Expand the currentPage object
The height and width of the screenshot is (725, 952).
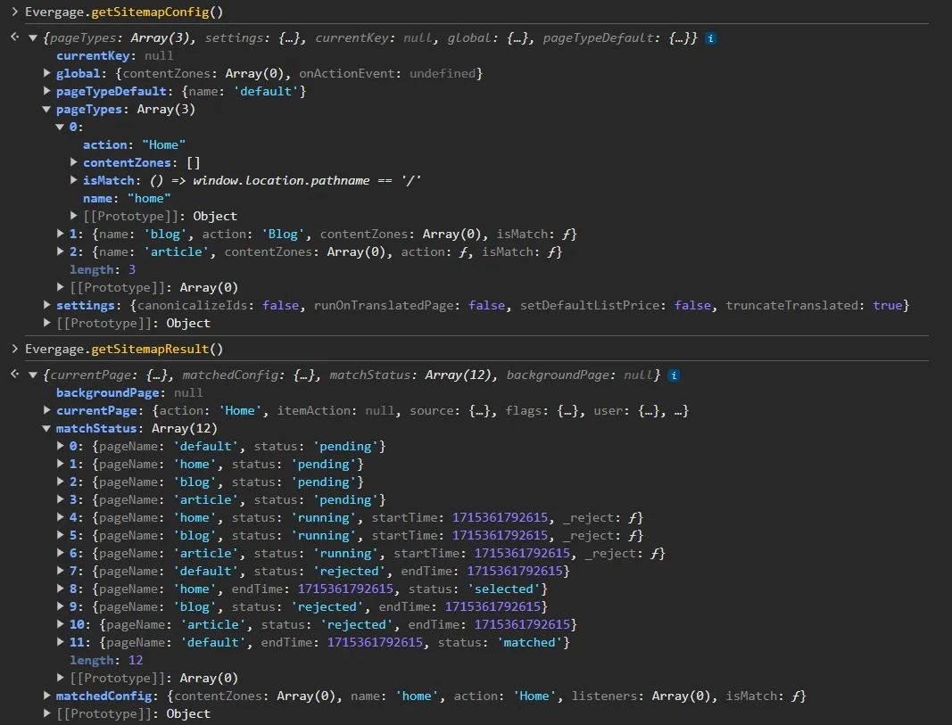click(47, 411)
